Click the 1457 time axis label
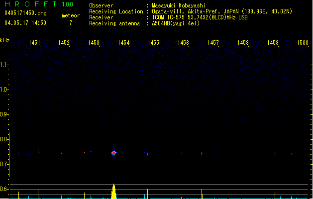313x199 pixels. point(213,42)
